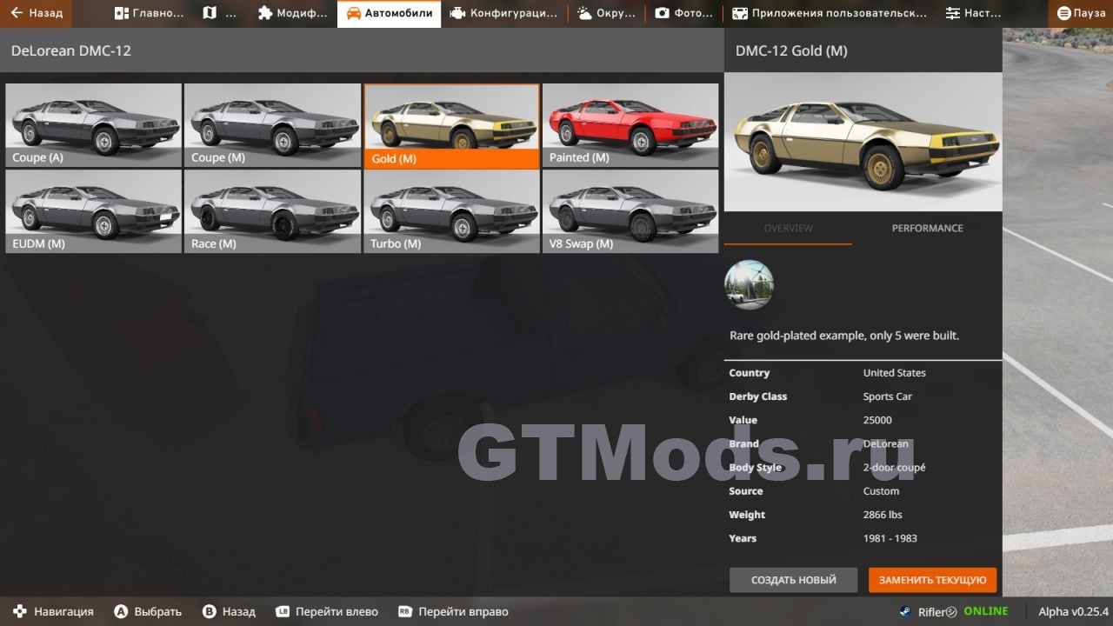
Task: Click the 2866 lbs weight value
Action: pos(883,515)
